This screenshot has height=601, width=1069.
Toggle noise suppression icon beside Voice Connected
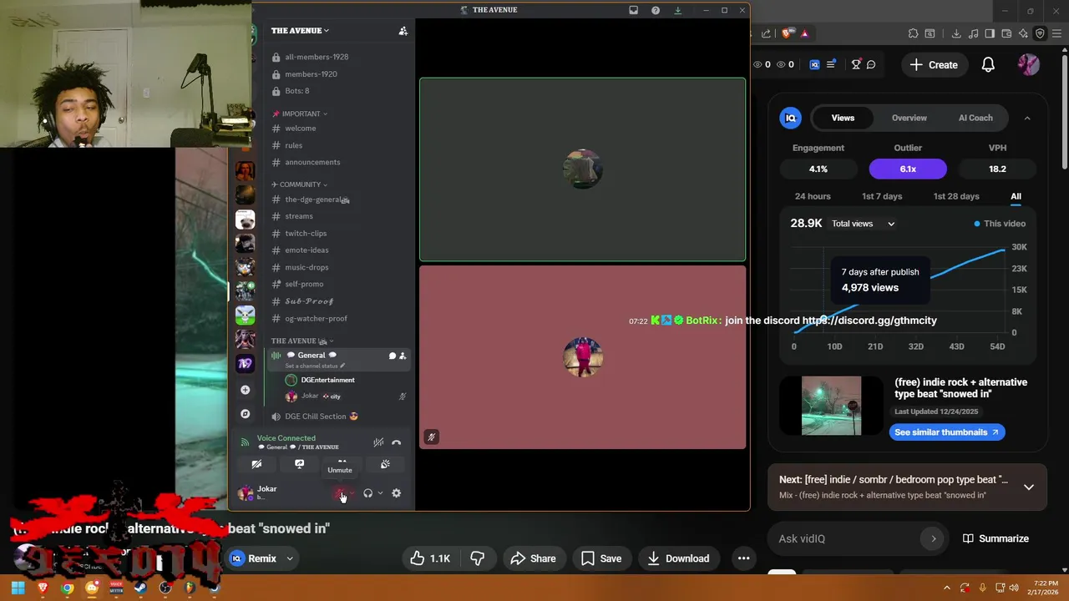(x=378, y=442)
